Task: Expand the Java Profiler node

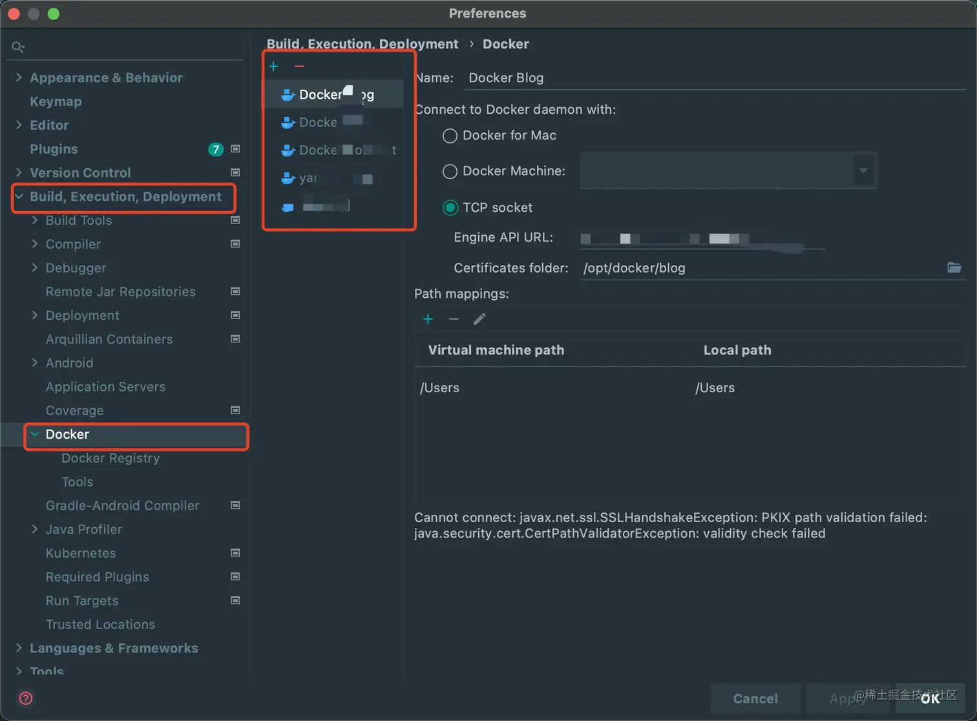Action: point(34,529)
